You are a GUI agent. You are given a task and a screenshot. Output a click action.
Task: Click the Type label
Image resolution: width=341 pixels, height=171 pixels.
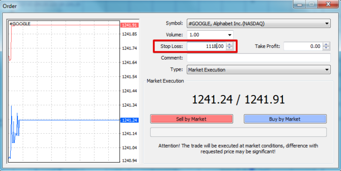point(177,69)
